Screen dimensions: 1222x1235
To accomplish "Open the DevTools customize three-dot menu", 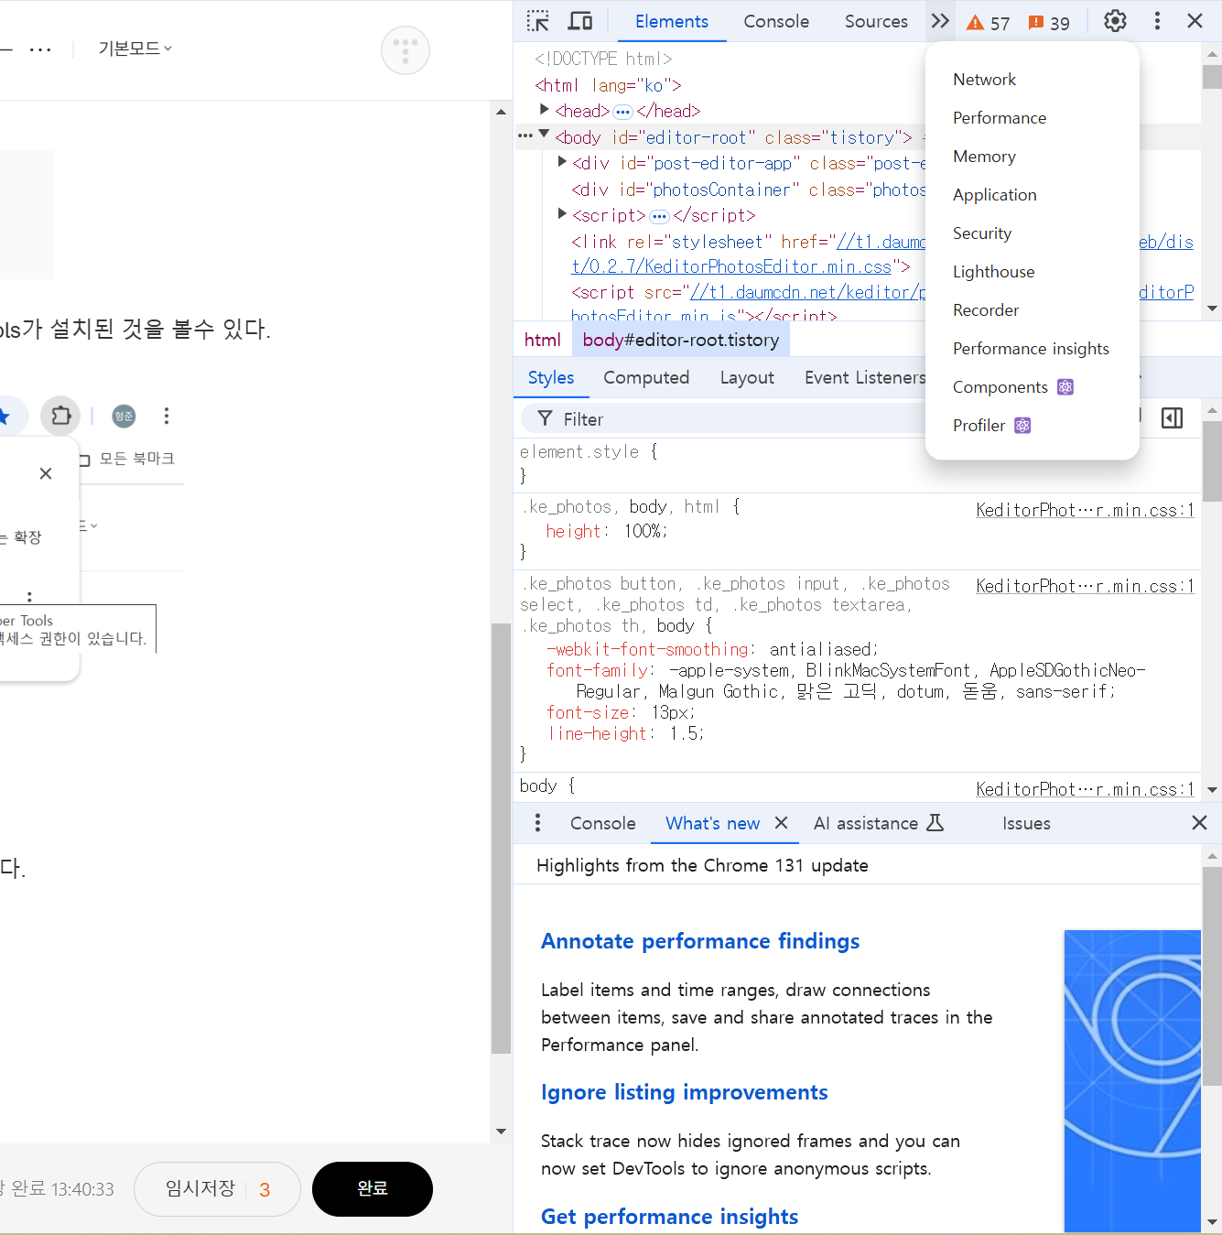I will [1157, 21].
